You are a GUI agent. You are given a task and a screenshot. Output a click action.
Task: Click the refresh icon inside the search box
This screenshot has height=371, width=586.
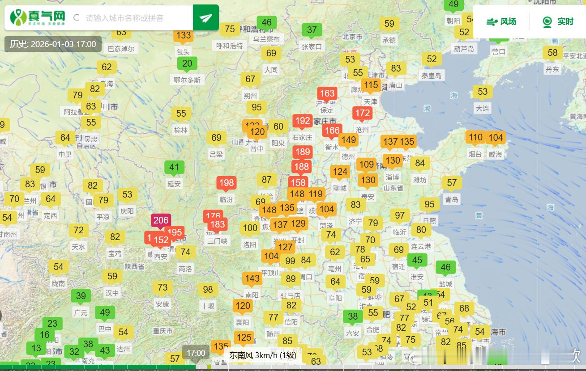(x=76, y=18)
